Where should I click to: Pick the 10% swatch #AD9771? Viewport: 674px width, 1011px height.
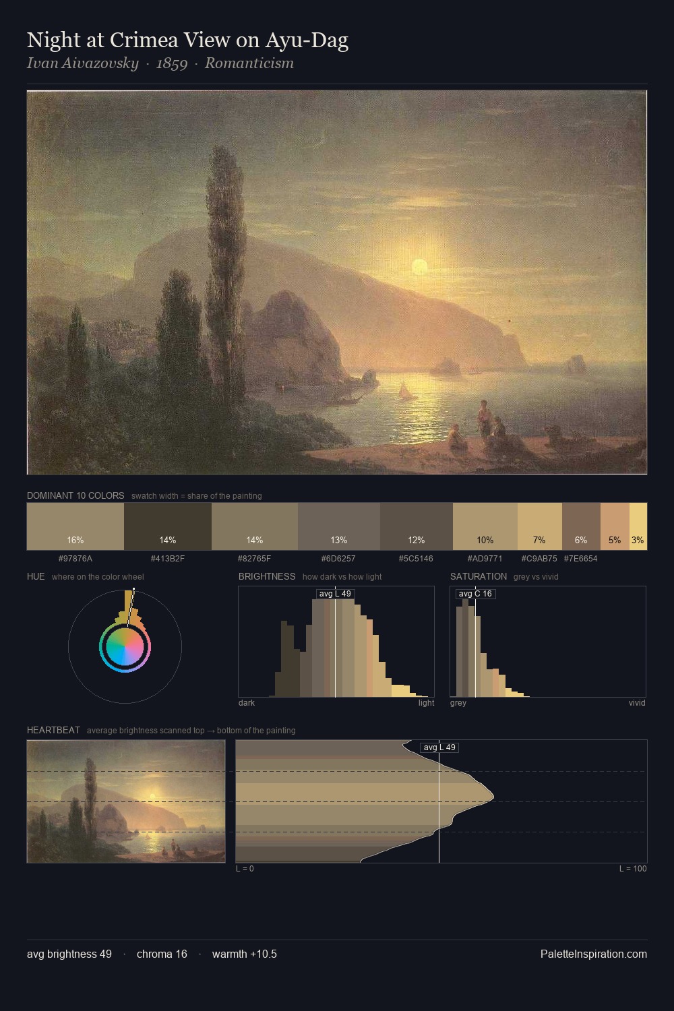click(x=485, y=526)
